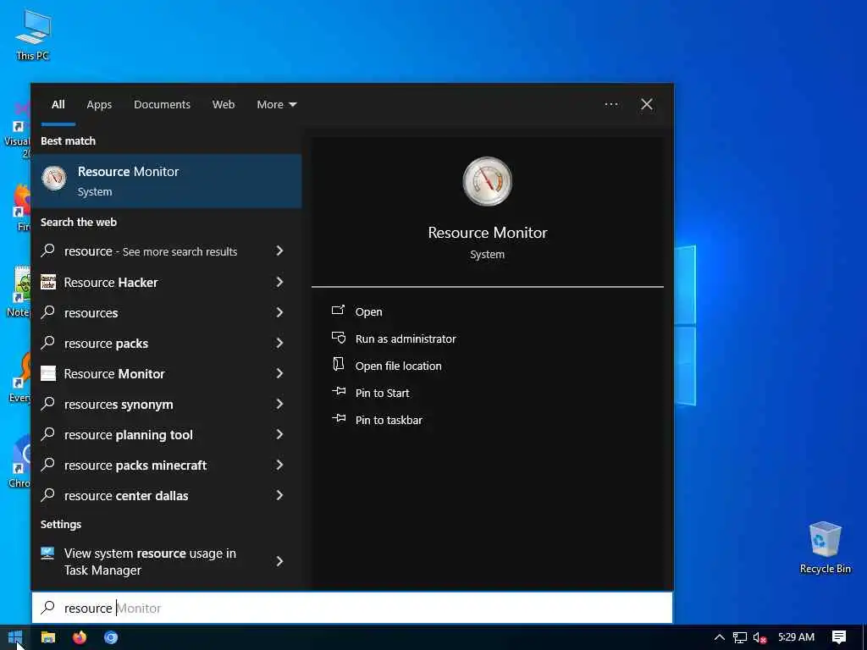Click the Resource Hacker app icon
This screenshot has width=867, height=650.
click(x=48, y=282)
